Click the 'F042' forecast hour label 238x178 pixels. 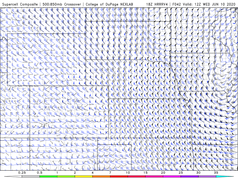pos(177,4)
